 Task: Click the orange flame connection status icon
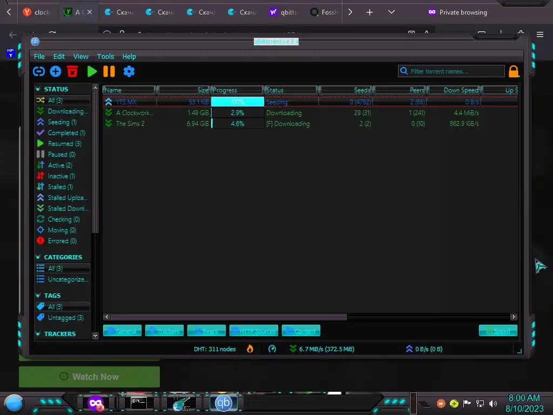tap(249, 349)
